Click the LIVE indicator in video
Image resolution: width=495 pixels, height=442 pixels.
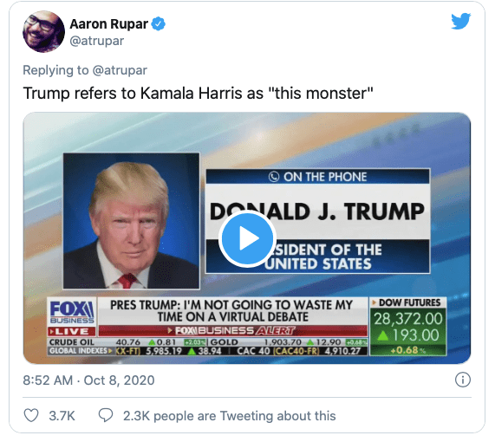coord(72,331)
